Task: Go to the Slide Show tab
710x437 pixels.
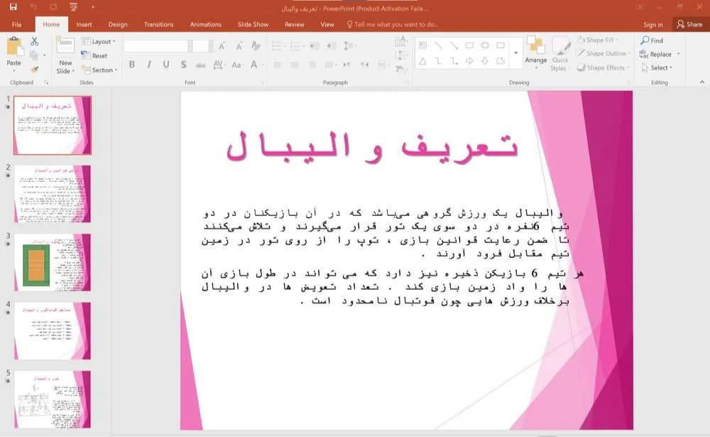Action: (x=253, y=24)
